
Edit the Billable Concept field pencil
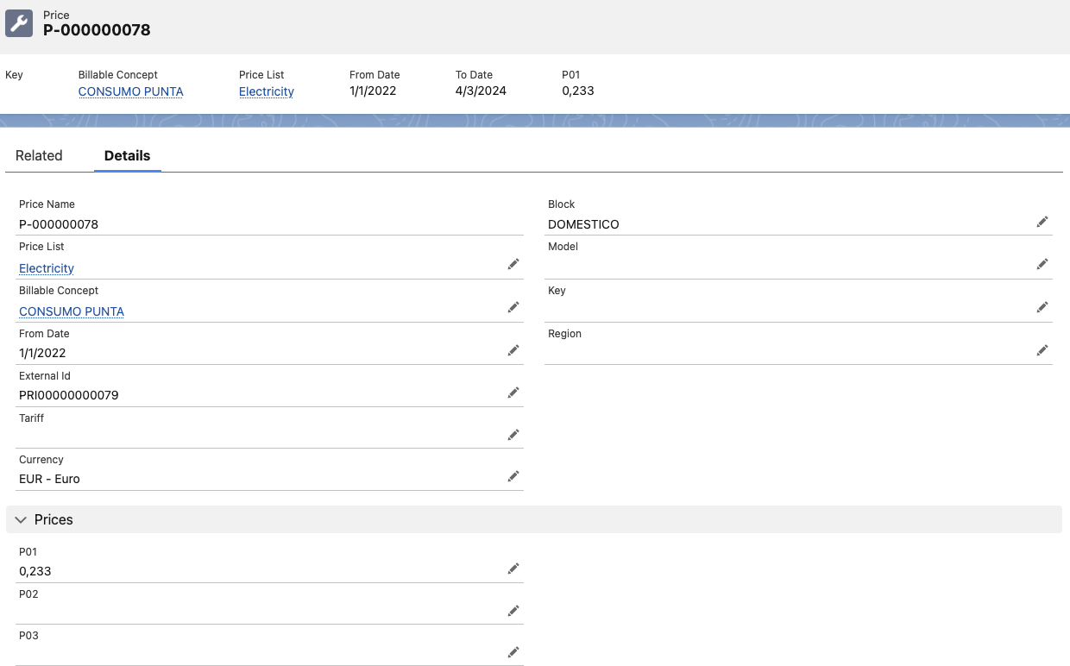[x=513, y=307]
